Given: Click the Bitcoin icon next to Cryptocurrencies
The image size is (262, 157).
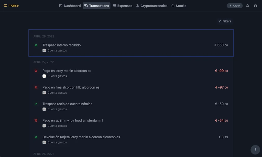Looking at the screenshot, I should (137, 5).
